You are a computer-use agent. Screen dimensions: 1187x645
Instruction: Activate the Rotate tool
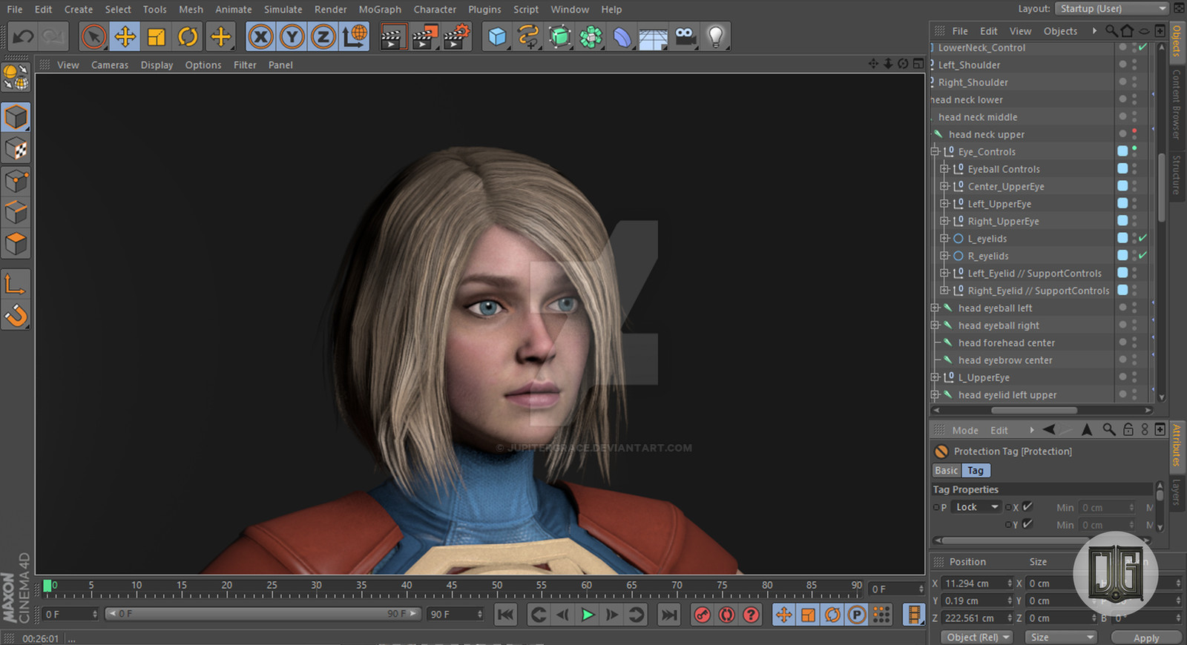point(188,36)
